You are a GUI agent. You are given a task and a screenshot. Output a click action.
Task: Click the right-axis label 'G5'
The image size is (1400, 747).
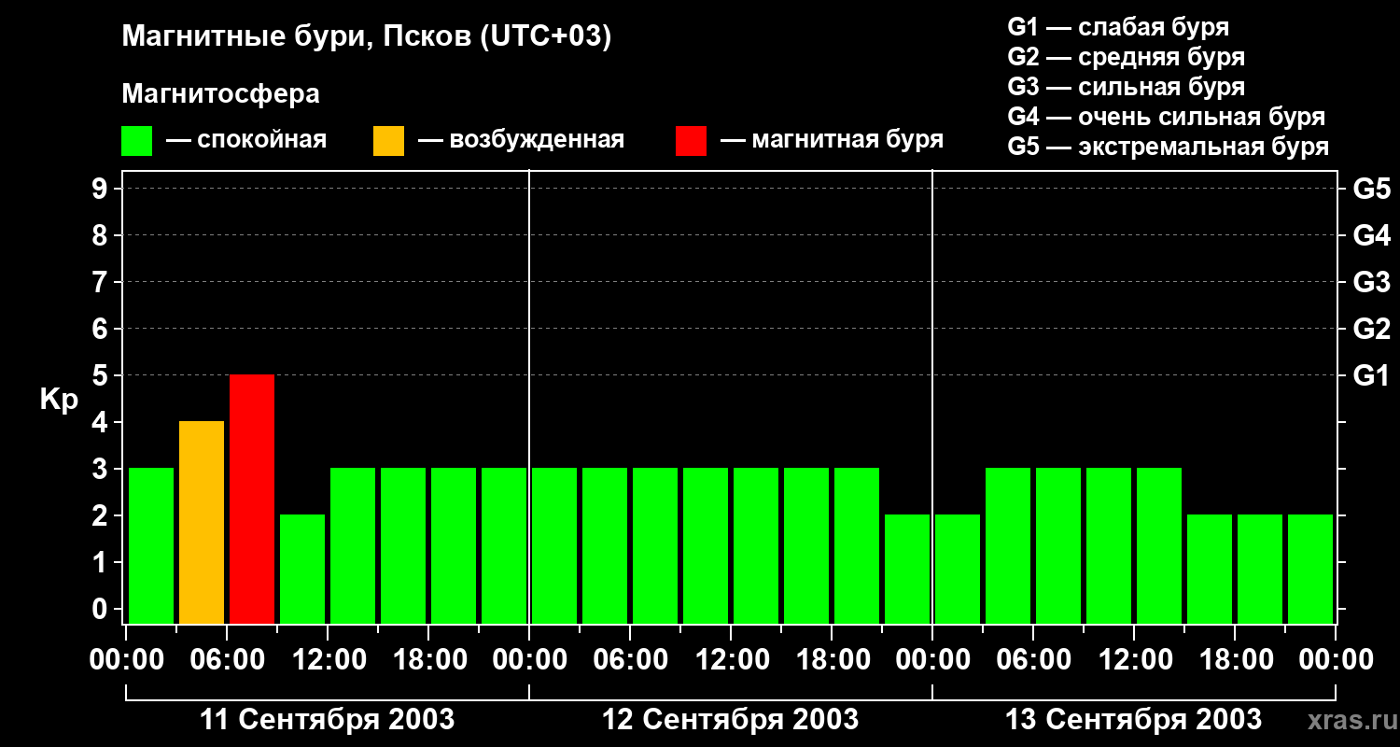point(1371,189)
